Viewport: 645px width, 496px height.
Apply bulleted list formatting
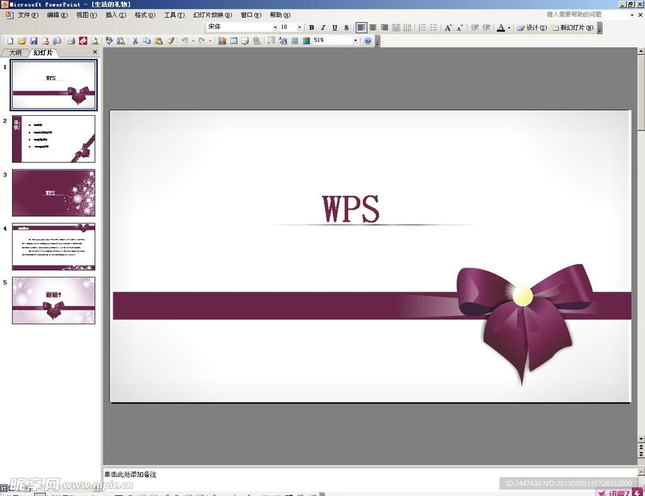pyautogui.click(x=433, y=28)
